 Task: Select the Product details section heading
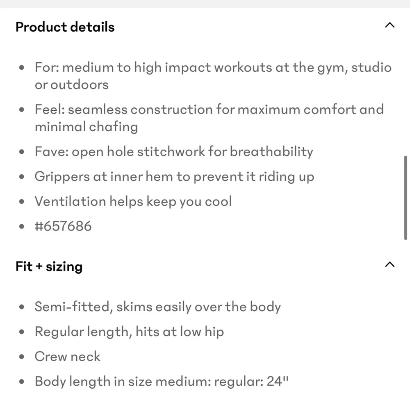64,27
